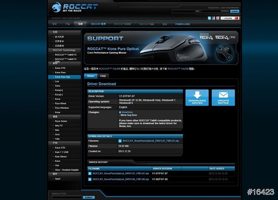Click the Update Notice envelope icon

tap(223, 97)
